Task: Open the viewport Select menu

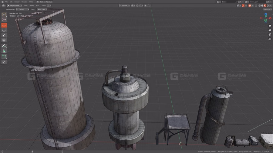Action: 32,5
